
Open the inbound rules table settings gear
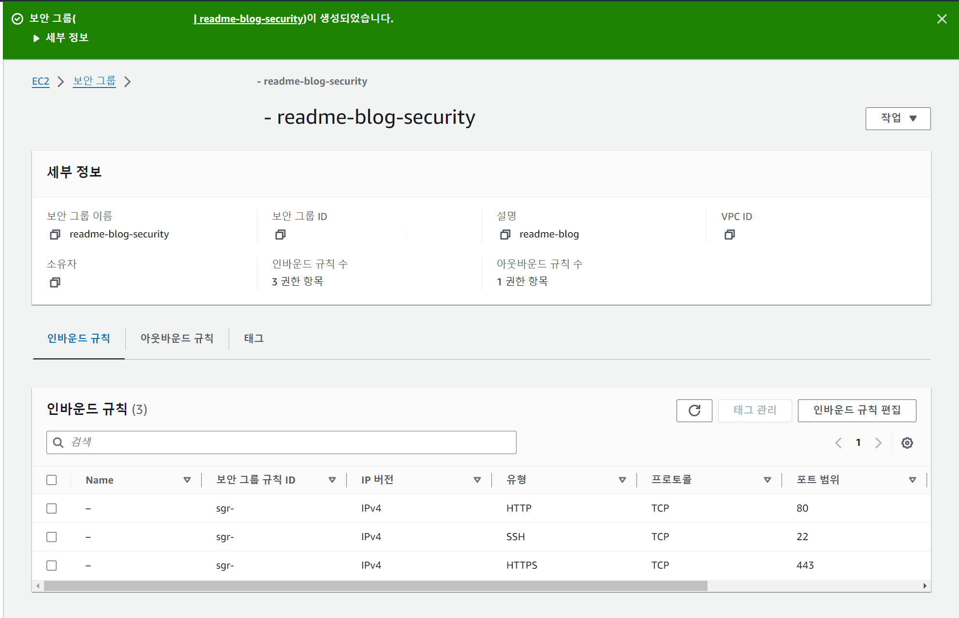[x=907, y=443]
